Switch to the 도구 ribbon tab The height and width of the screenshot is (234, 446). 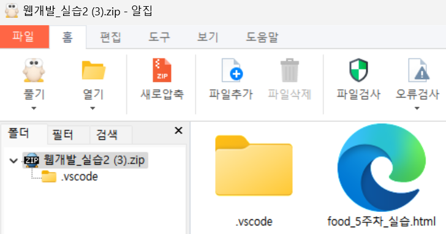(159, 37)
